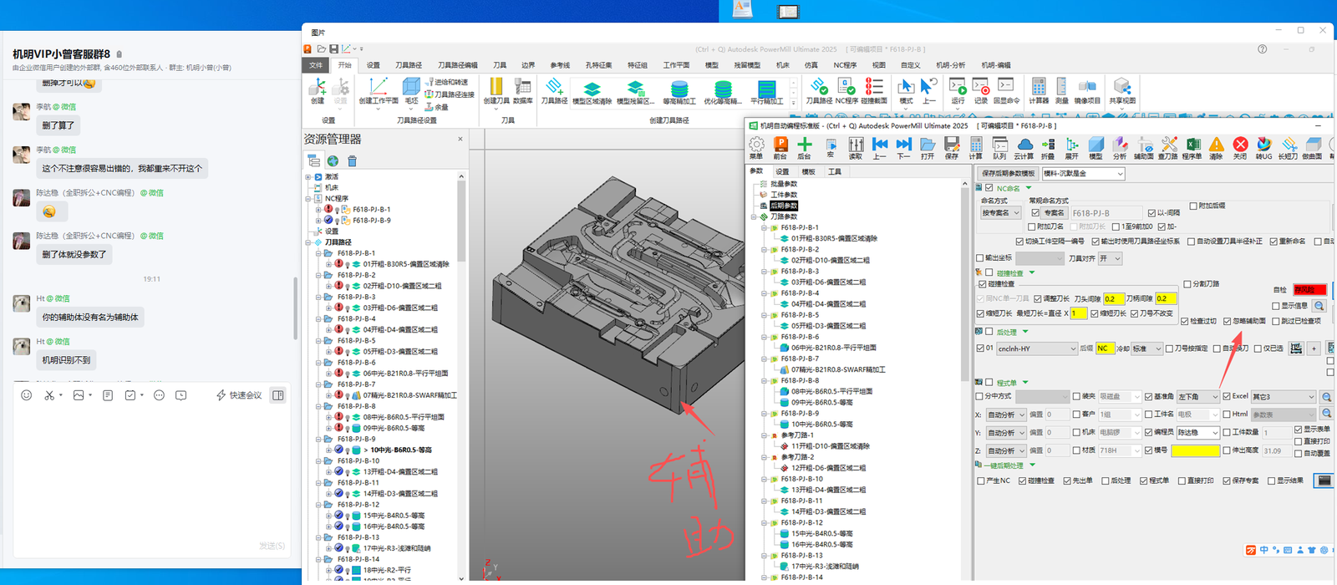Click 快速会议 in WeChat chat

click(239, 395)
